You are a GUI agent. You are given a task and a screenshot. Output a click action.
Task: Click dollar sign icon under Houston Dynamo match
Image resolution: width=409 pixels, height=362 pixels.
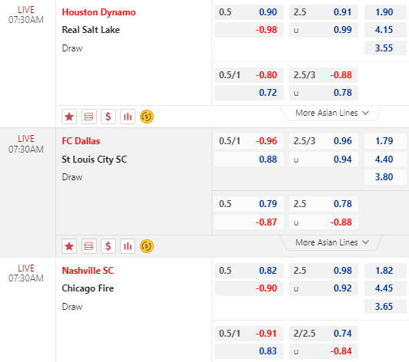[108, 117]
